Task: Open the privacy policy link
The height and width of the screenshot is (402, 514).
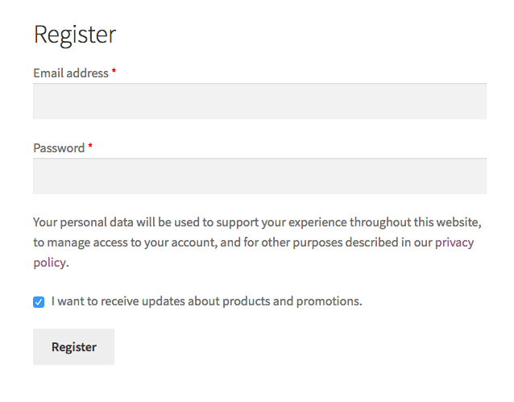Action: click(x=454, y=242)
